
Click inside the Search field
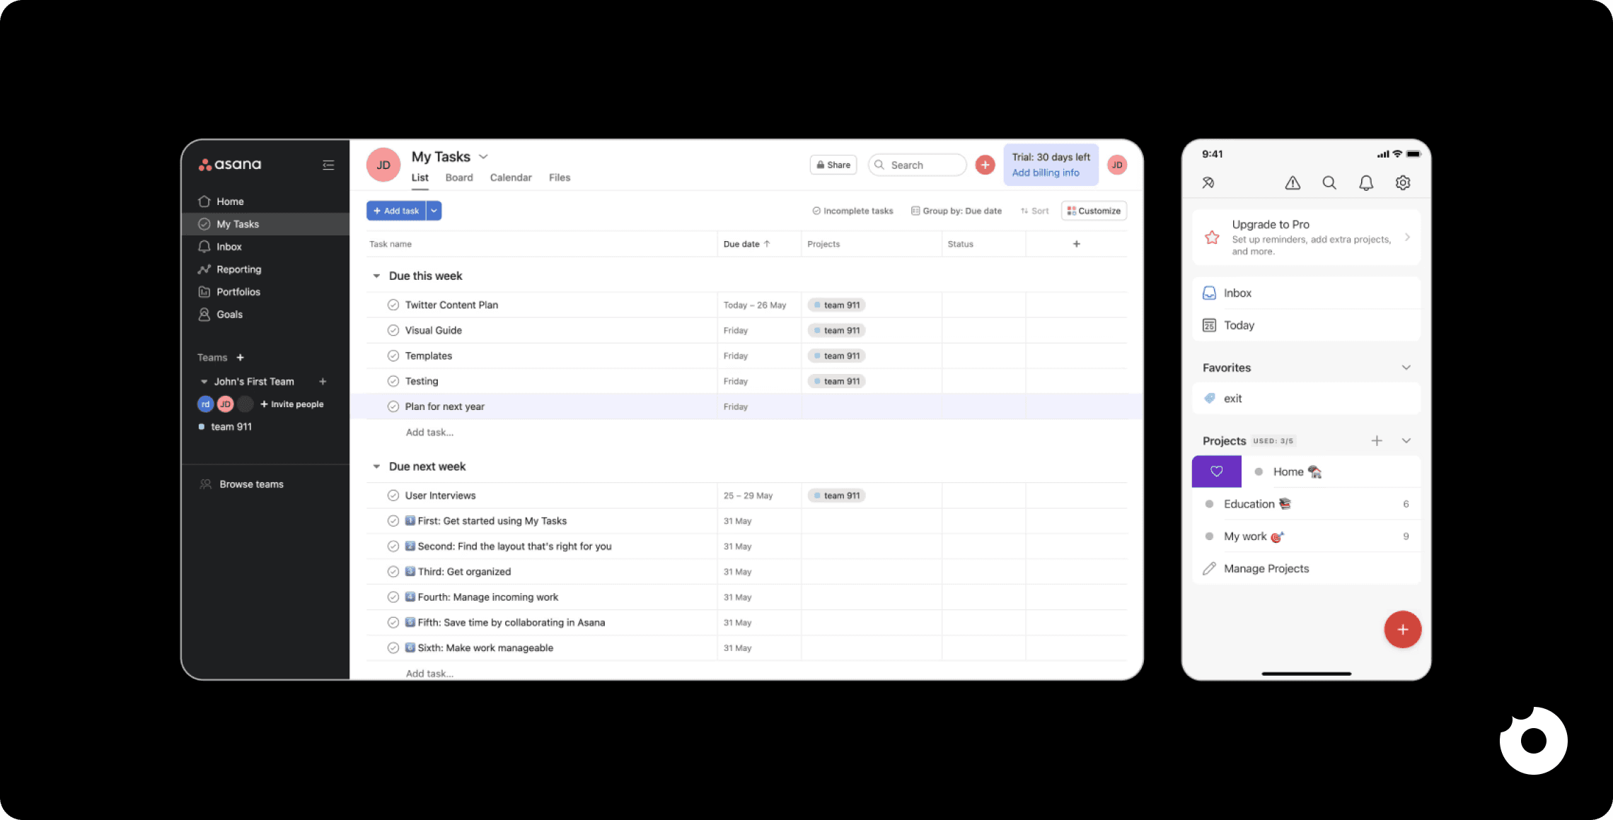920,164
